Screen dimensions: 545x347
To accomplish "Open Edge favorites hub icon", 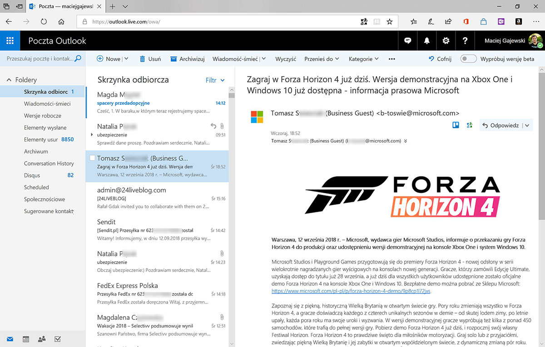I will click(413, 21).
